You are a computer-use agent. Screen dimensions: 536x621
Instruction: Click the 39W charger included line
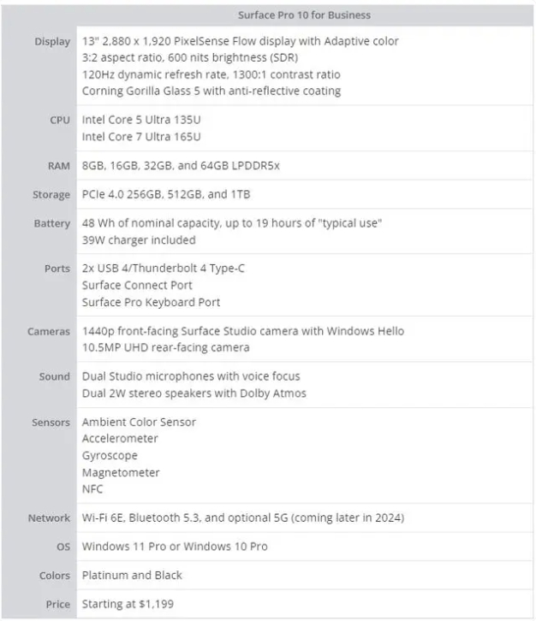click(x=139, y=240)
